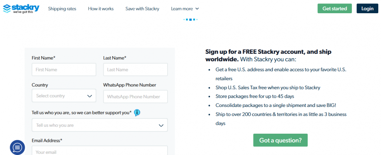Click into the Last Name field

[x=135, y=70]
